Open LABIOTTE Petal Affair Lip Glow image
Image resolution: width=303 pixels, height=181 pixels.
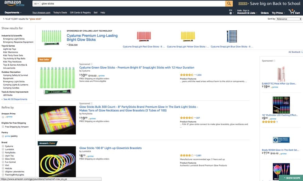(281, 74)
